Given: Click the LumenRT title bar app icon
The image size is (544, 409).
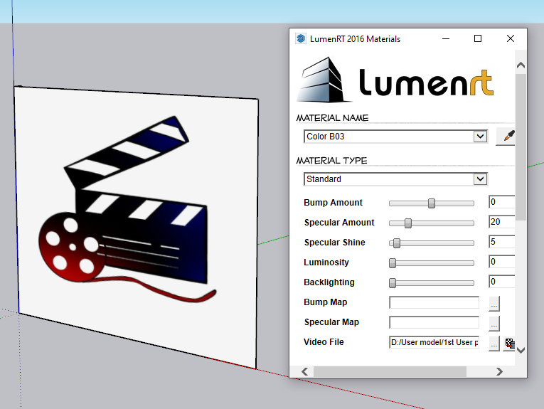Looking at the screenshot, I should coord(301,38).
